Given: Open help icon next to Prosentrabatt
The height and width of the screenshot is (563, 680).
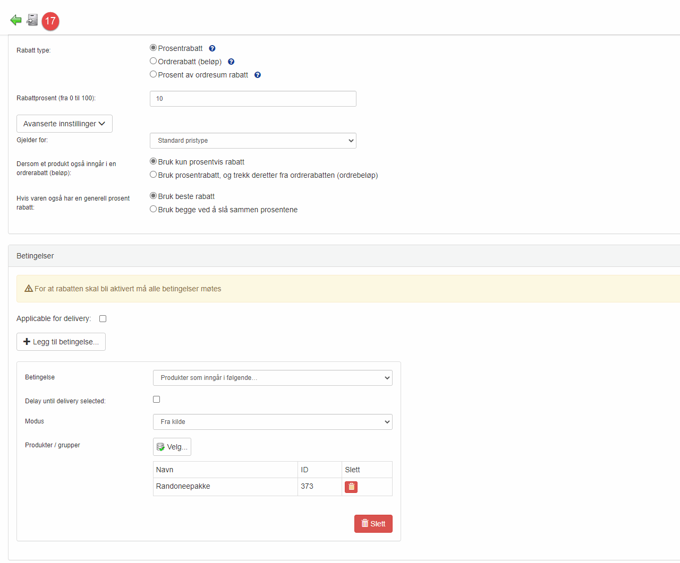Looking at the screenshot, I should point(212,48).
